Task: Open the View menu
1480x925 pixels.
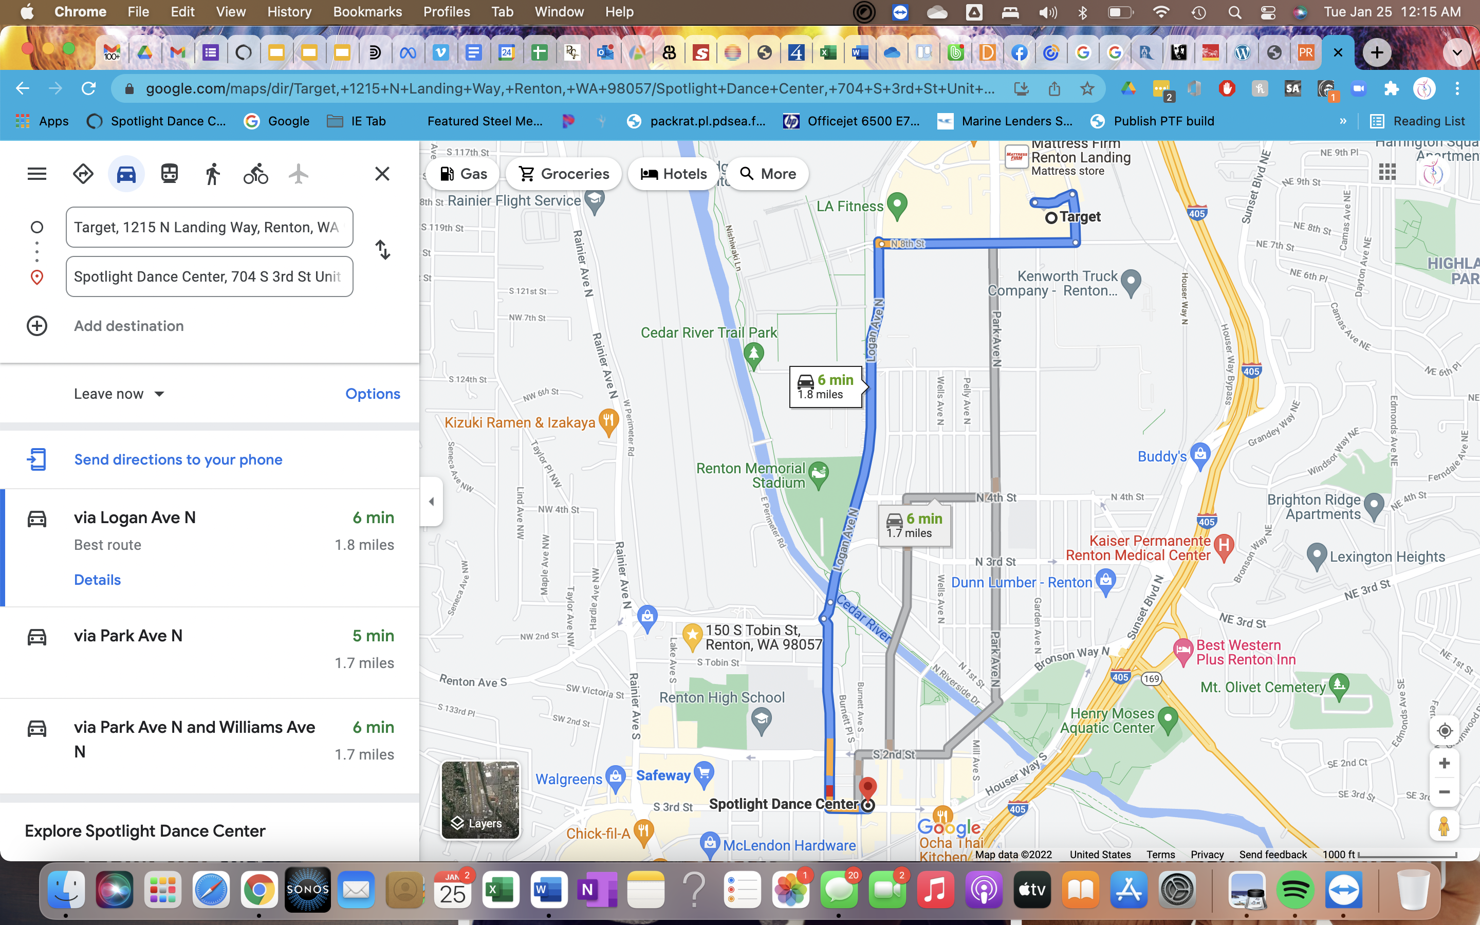Action: (231, 12)
